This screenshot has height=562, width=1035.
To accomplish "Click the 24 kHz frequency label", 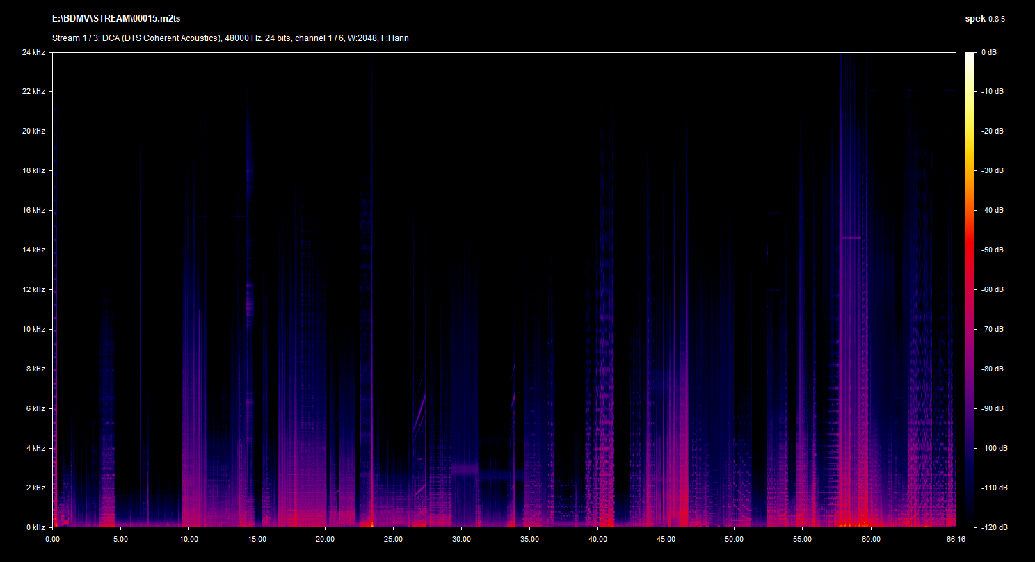I will [x=33, y=52].
